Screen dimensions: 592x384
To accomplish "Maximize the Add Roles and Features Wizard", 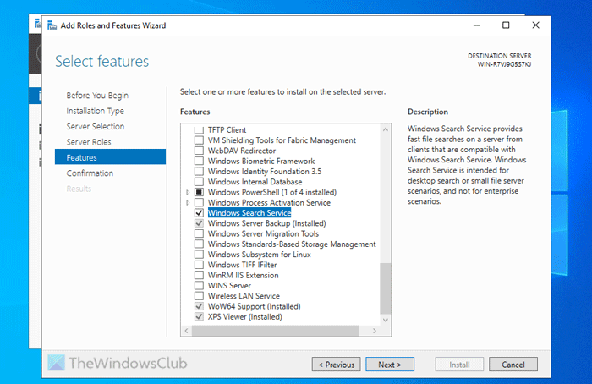I will click(506, 25).
